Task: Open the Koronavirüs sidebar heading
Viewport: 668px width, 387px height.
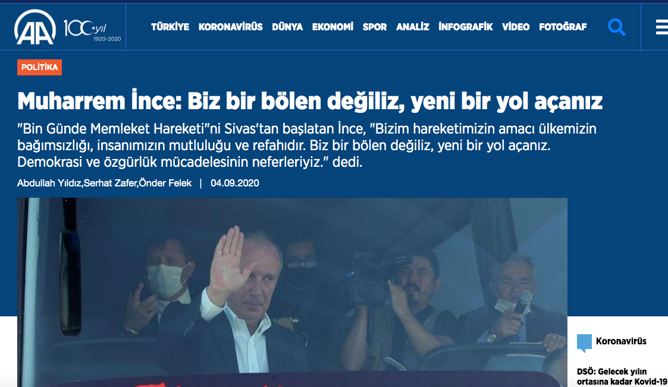Action: 621,341
